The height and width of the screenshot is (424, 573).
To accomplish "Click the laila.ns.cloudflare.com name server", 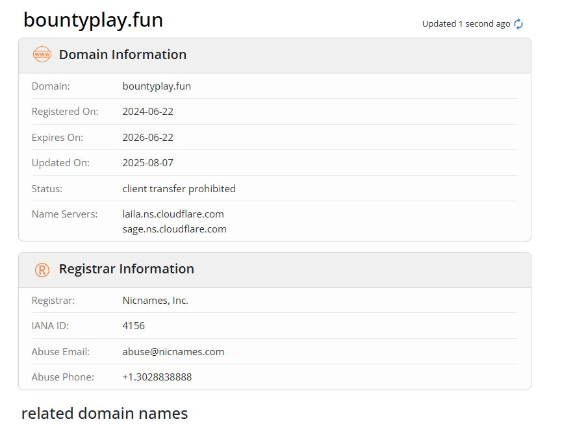I will 173,214.
